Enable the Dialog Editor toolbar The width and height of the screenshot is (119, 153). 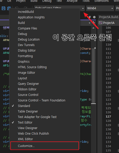point(45,51)
